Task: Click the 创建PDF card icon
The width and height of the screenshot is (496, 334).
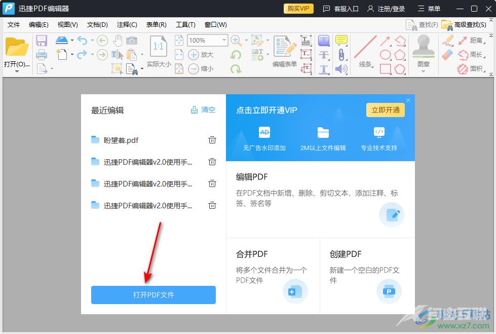Action: (389, 291)
